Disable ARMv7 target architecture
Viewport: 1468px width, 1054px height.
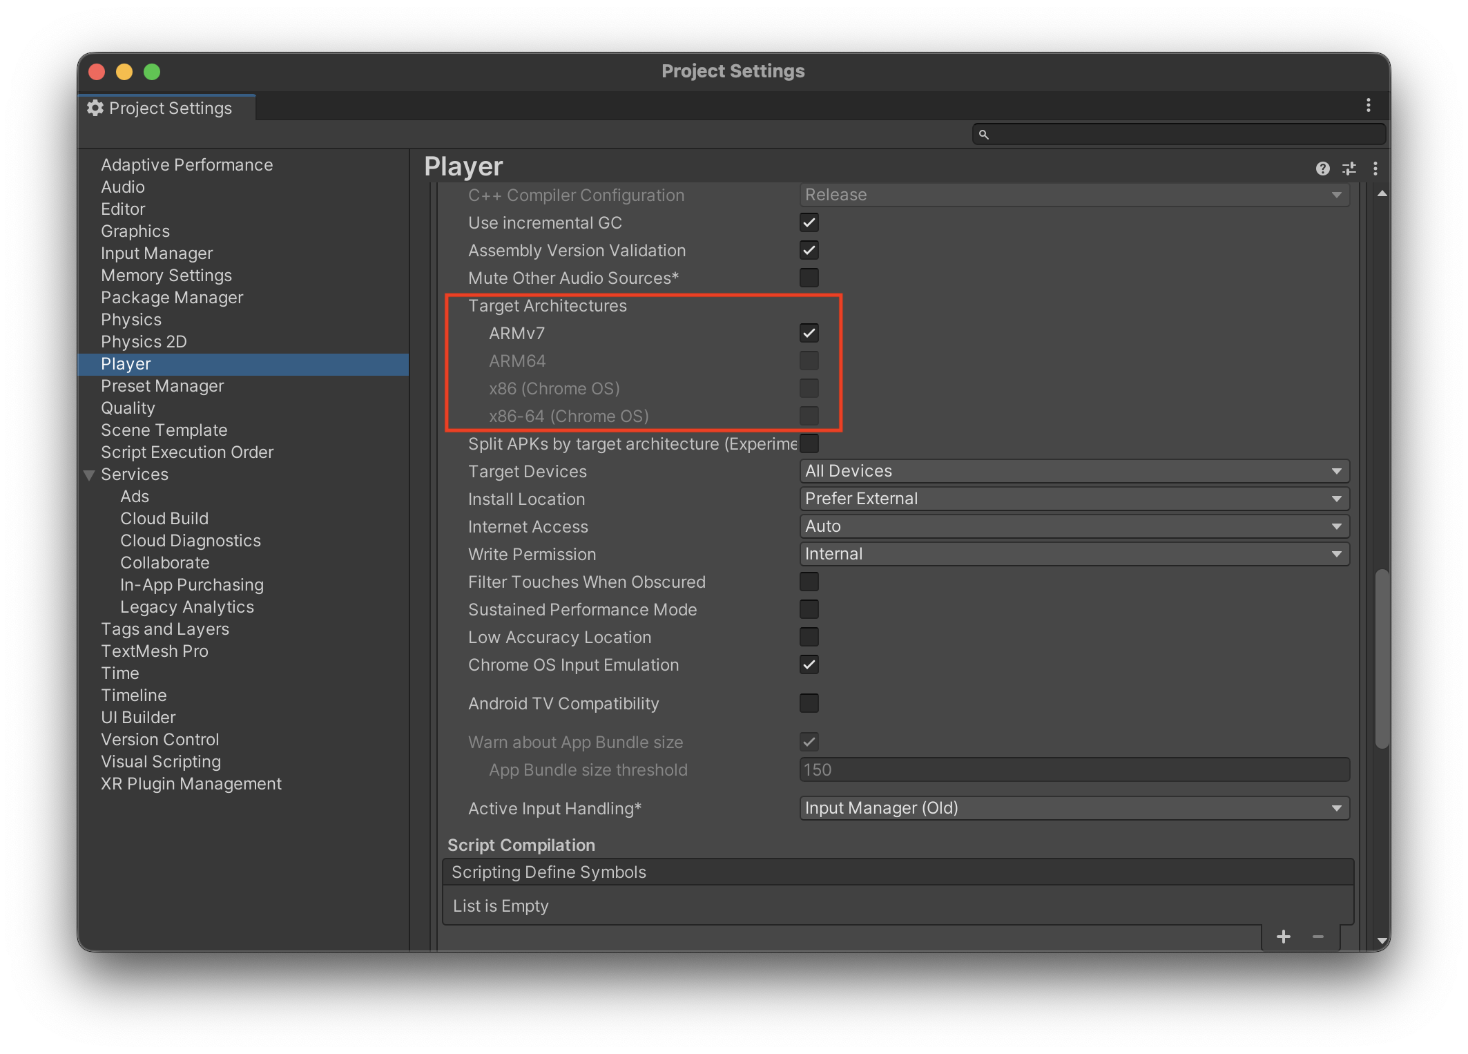809,333
